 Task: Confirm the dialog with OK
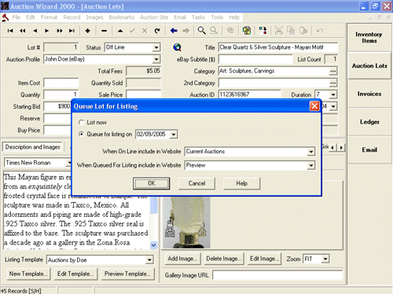tap(152, 183)
